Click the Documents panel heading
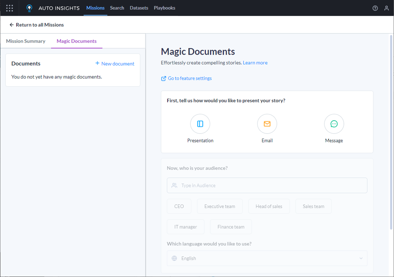The width and height of the screenshot is (394, 277). (x=25, y=63)
